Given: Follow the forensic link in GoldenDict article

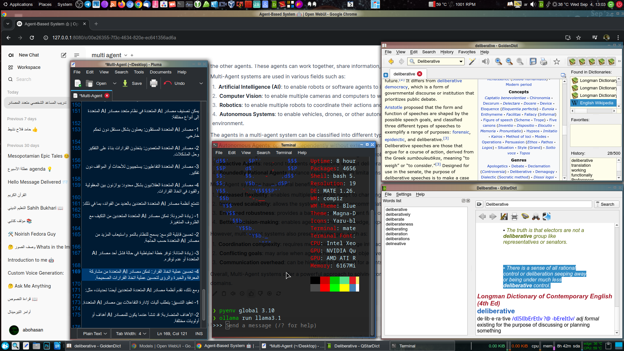Looking at the screenshot, I should (461, 132).
